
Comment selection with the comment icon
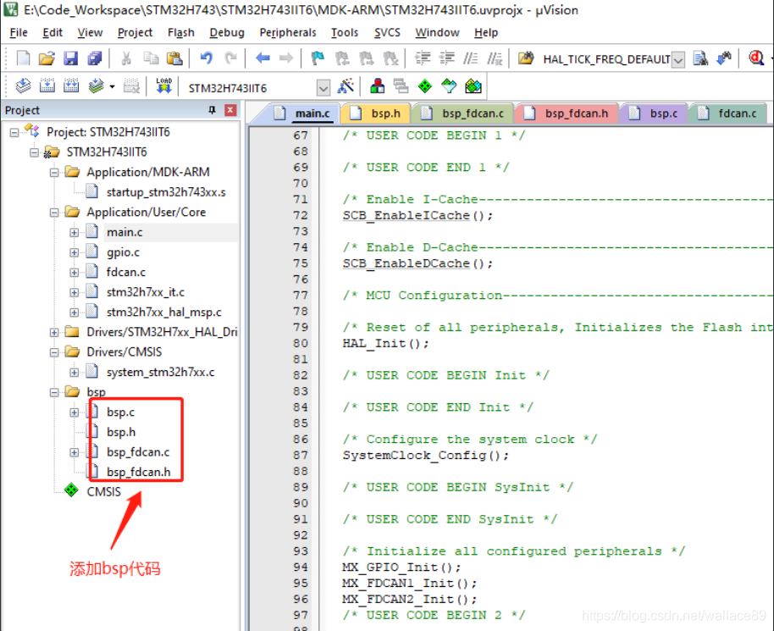coord(471,58)
